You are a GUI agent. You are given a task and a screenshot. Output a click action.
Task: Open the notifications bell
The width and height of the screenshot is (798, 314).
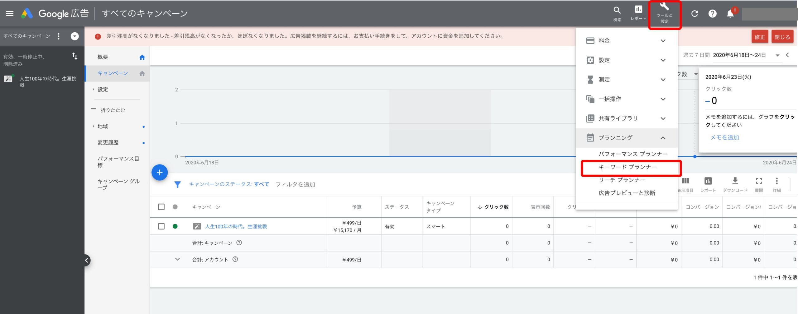pyautogui.click(x=730, y=14)
